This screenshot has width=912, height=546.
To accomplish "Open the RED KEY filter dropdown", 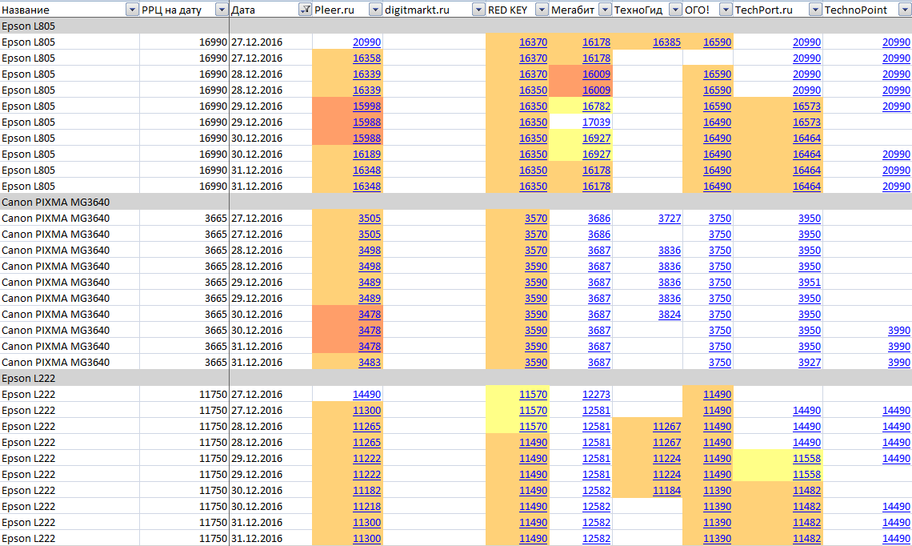I will pos(542,10).
